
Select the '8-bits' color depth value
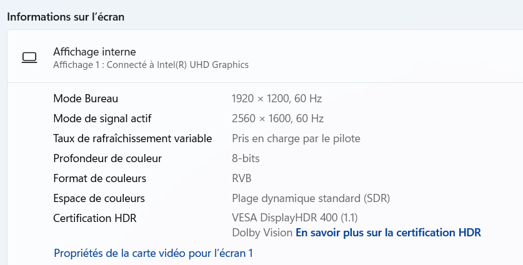246,158
